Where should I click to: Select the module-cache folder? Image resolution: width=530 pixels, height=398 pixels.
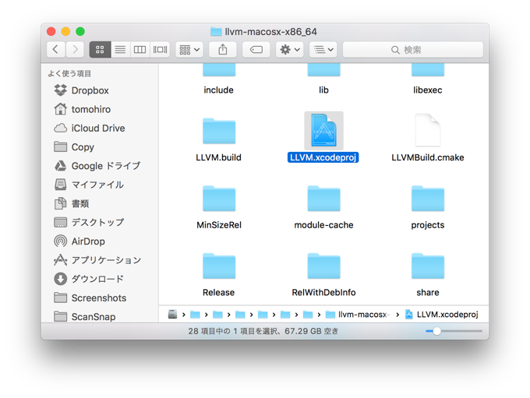(x=323, y=199)
